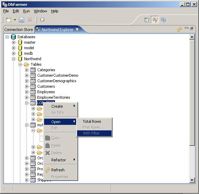Choose Create from the context menu
Viewport: 199px width, 194px height.
[x=61, y=106]
